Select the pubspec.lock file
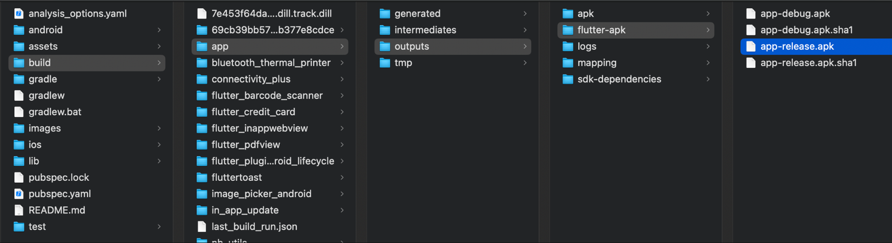Image resolution: width=892 pixels, height=243 pixels. (x=59, y=177)
